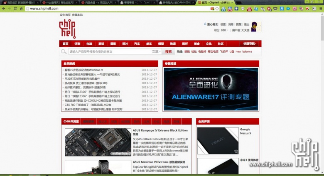Screen dimensions: 324x176
Task: Open news item about ID-COOLING
Action: pyautogui.click(x=93, y=100)
